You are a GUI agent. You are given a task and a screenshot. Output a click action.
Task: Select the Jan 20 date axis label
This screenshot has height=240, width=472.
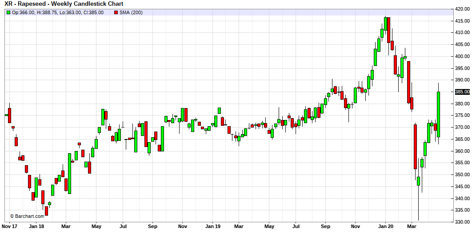coord(385,226)
